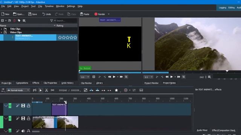Click the subtitle tool icon in timeline toolbar

tap(141, 90)
